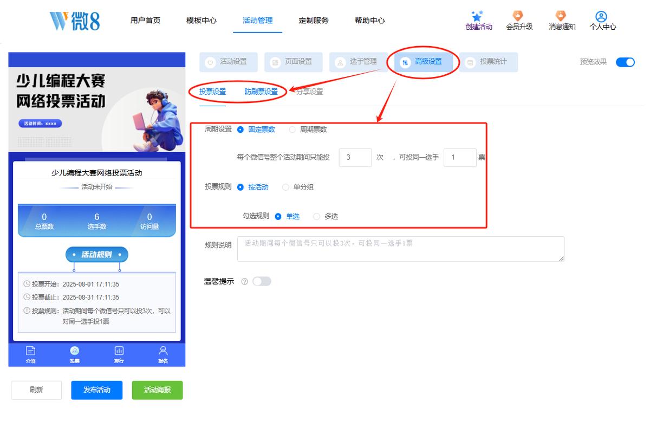Switch to the 活动设置 tab
The width and height of the screenshot is (650, 421).
(x=228, y=62)
